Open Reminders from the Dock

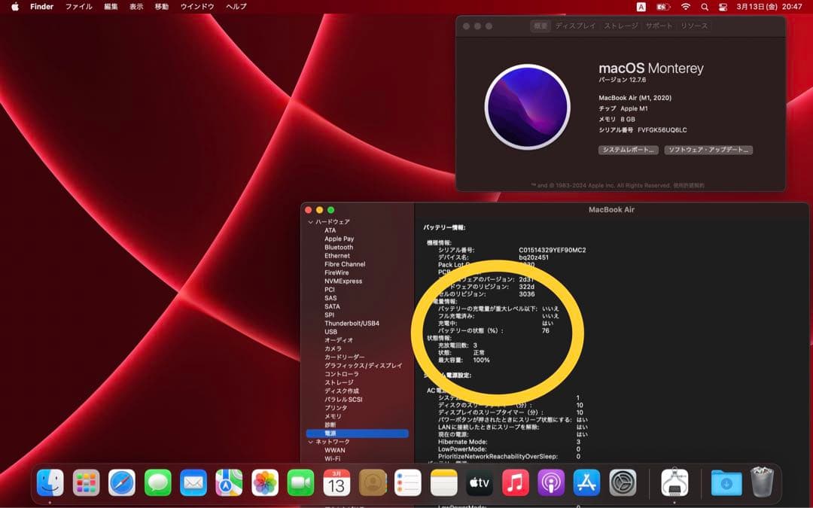(408, 482)
